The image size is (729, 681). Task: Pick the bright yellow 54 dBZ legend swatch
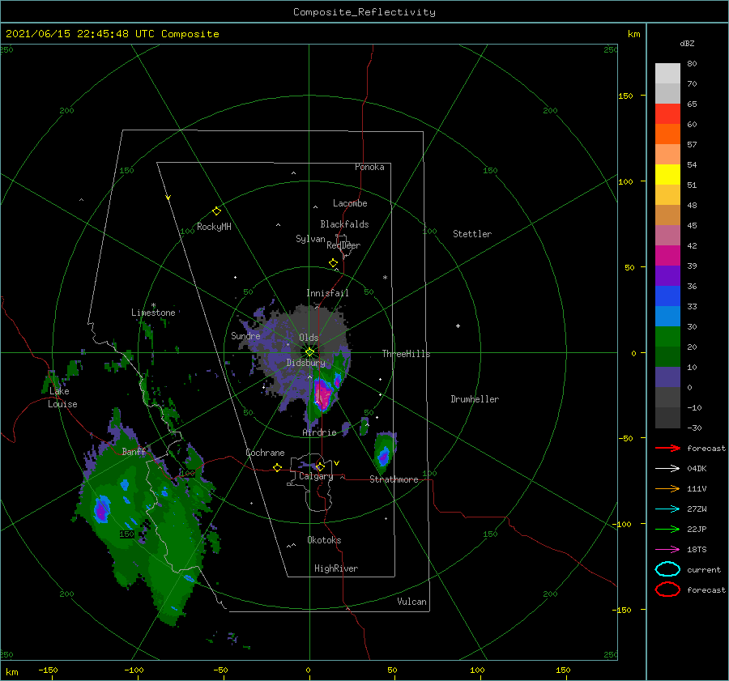[x=667, y=175]
